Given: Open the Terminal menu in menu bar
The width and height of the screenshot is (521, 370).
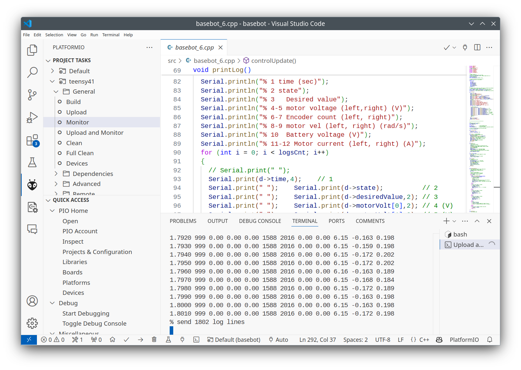Looking at the screenshot, I should point(111,35).
